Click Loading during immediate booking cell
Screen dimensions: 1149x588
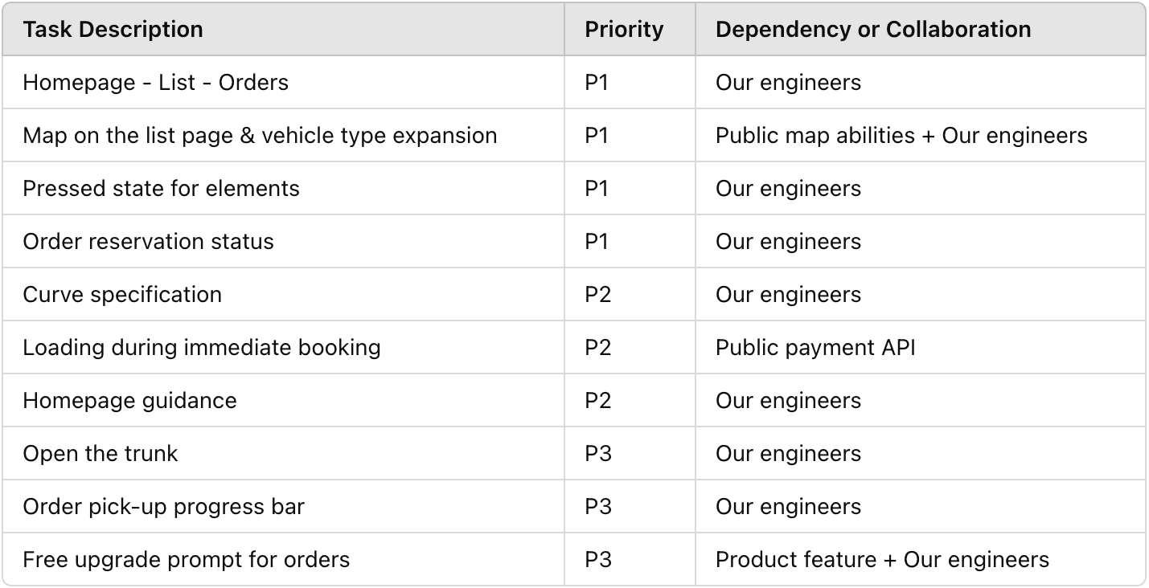point(283,347)
